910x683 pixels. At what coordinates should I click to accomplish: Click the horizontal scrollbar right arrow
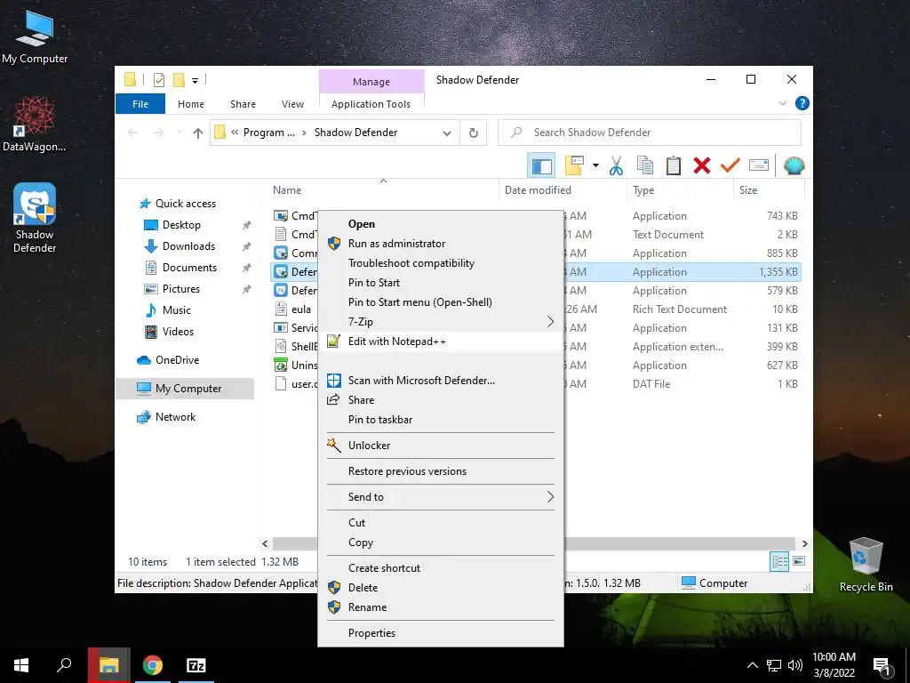tap(804, 543)
